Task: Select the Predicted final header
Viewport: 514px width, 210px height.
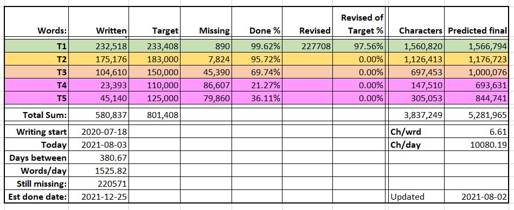Action: [x=476, y=21]
